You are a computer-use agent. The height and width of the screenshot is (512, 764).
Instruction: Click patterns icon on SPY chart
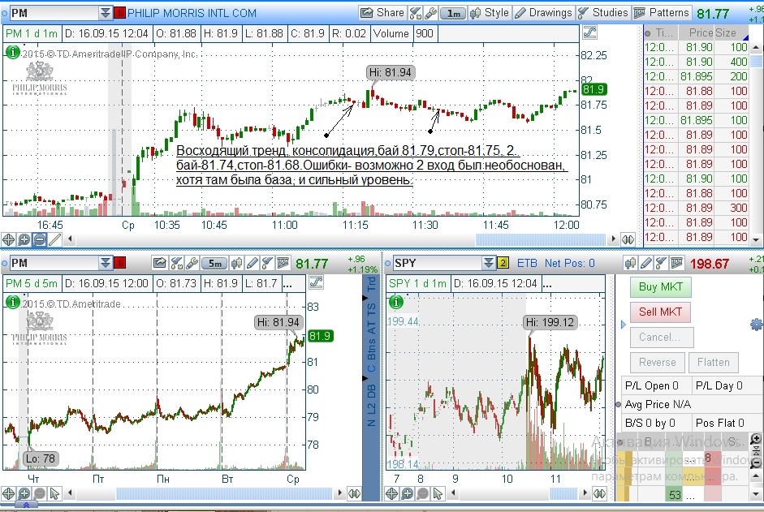[677, 264]
